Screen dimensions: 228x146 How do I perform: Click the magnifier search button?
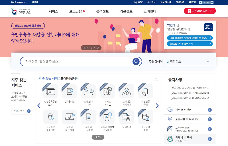tap(136, 61)
